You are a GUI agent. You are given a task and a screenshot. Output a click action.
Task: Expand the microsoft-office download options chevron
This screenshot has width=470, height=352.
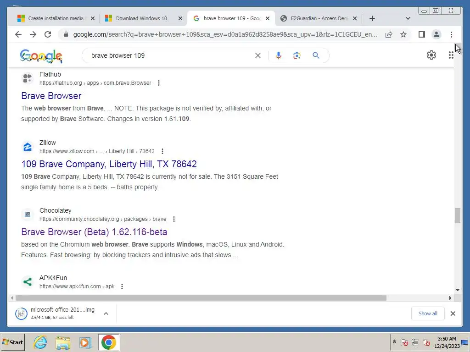pos(106,313)
